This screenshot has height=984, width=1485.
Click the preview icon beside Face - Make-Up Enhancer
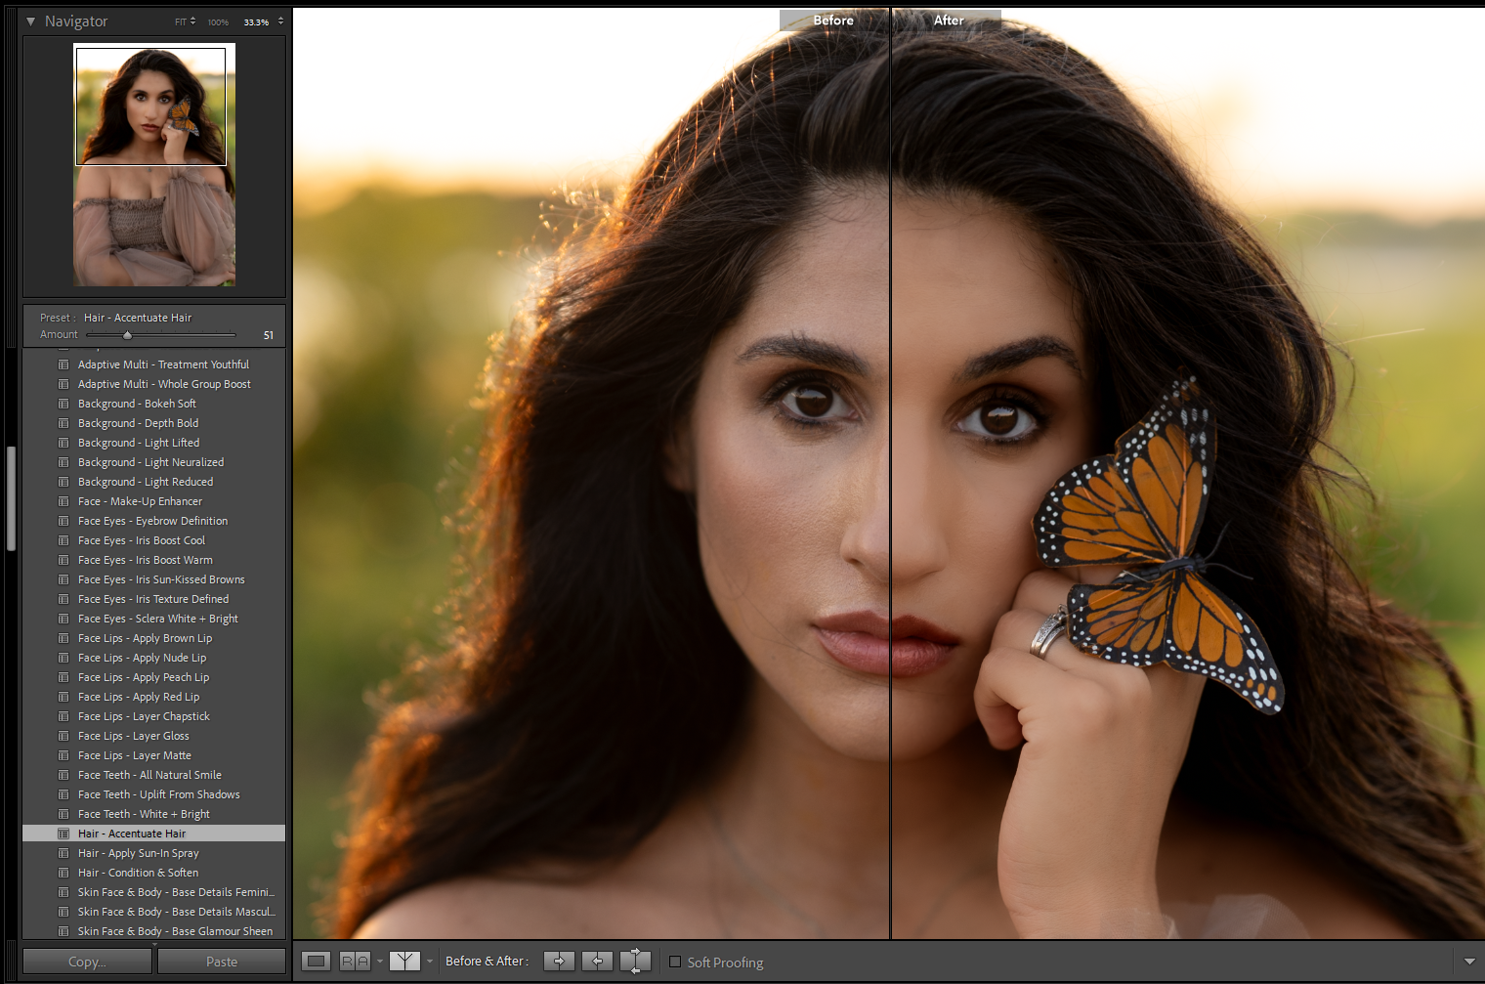[x=64, y=500]
